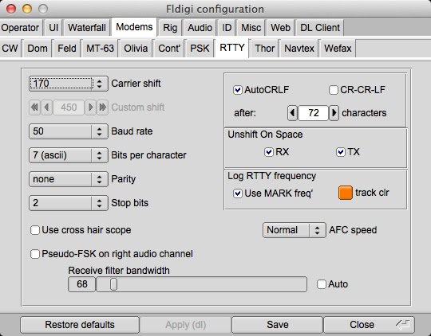This screenshot has height=336, width=431.
Task: Click left arrow of characters stepper
Action: click(292, 113)
